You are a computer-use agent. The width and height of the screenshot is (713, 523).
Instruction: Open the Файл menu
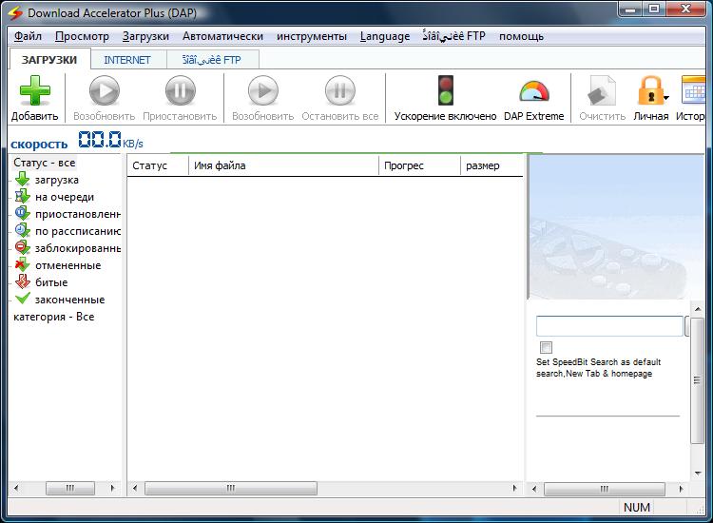[29, 36]
